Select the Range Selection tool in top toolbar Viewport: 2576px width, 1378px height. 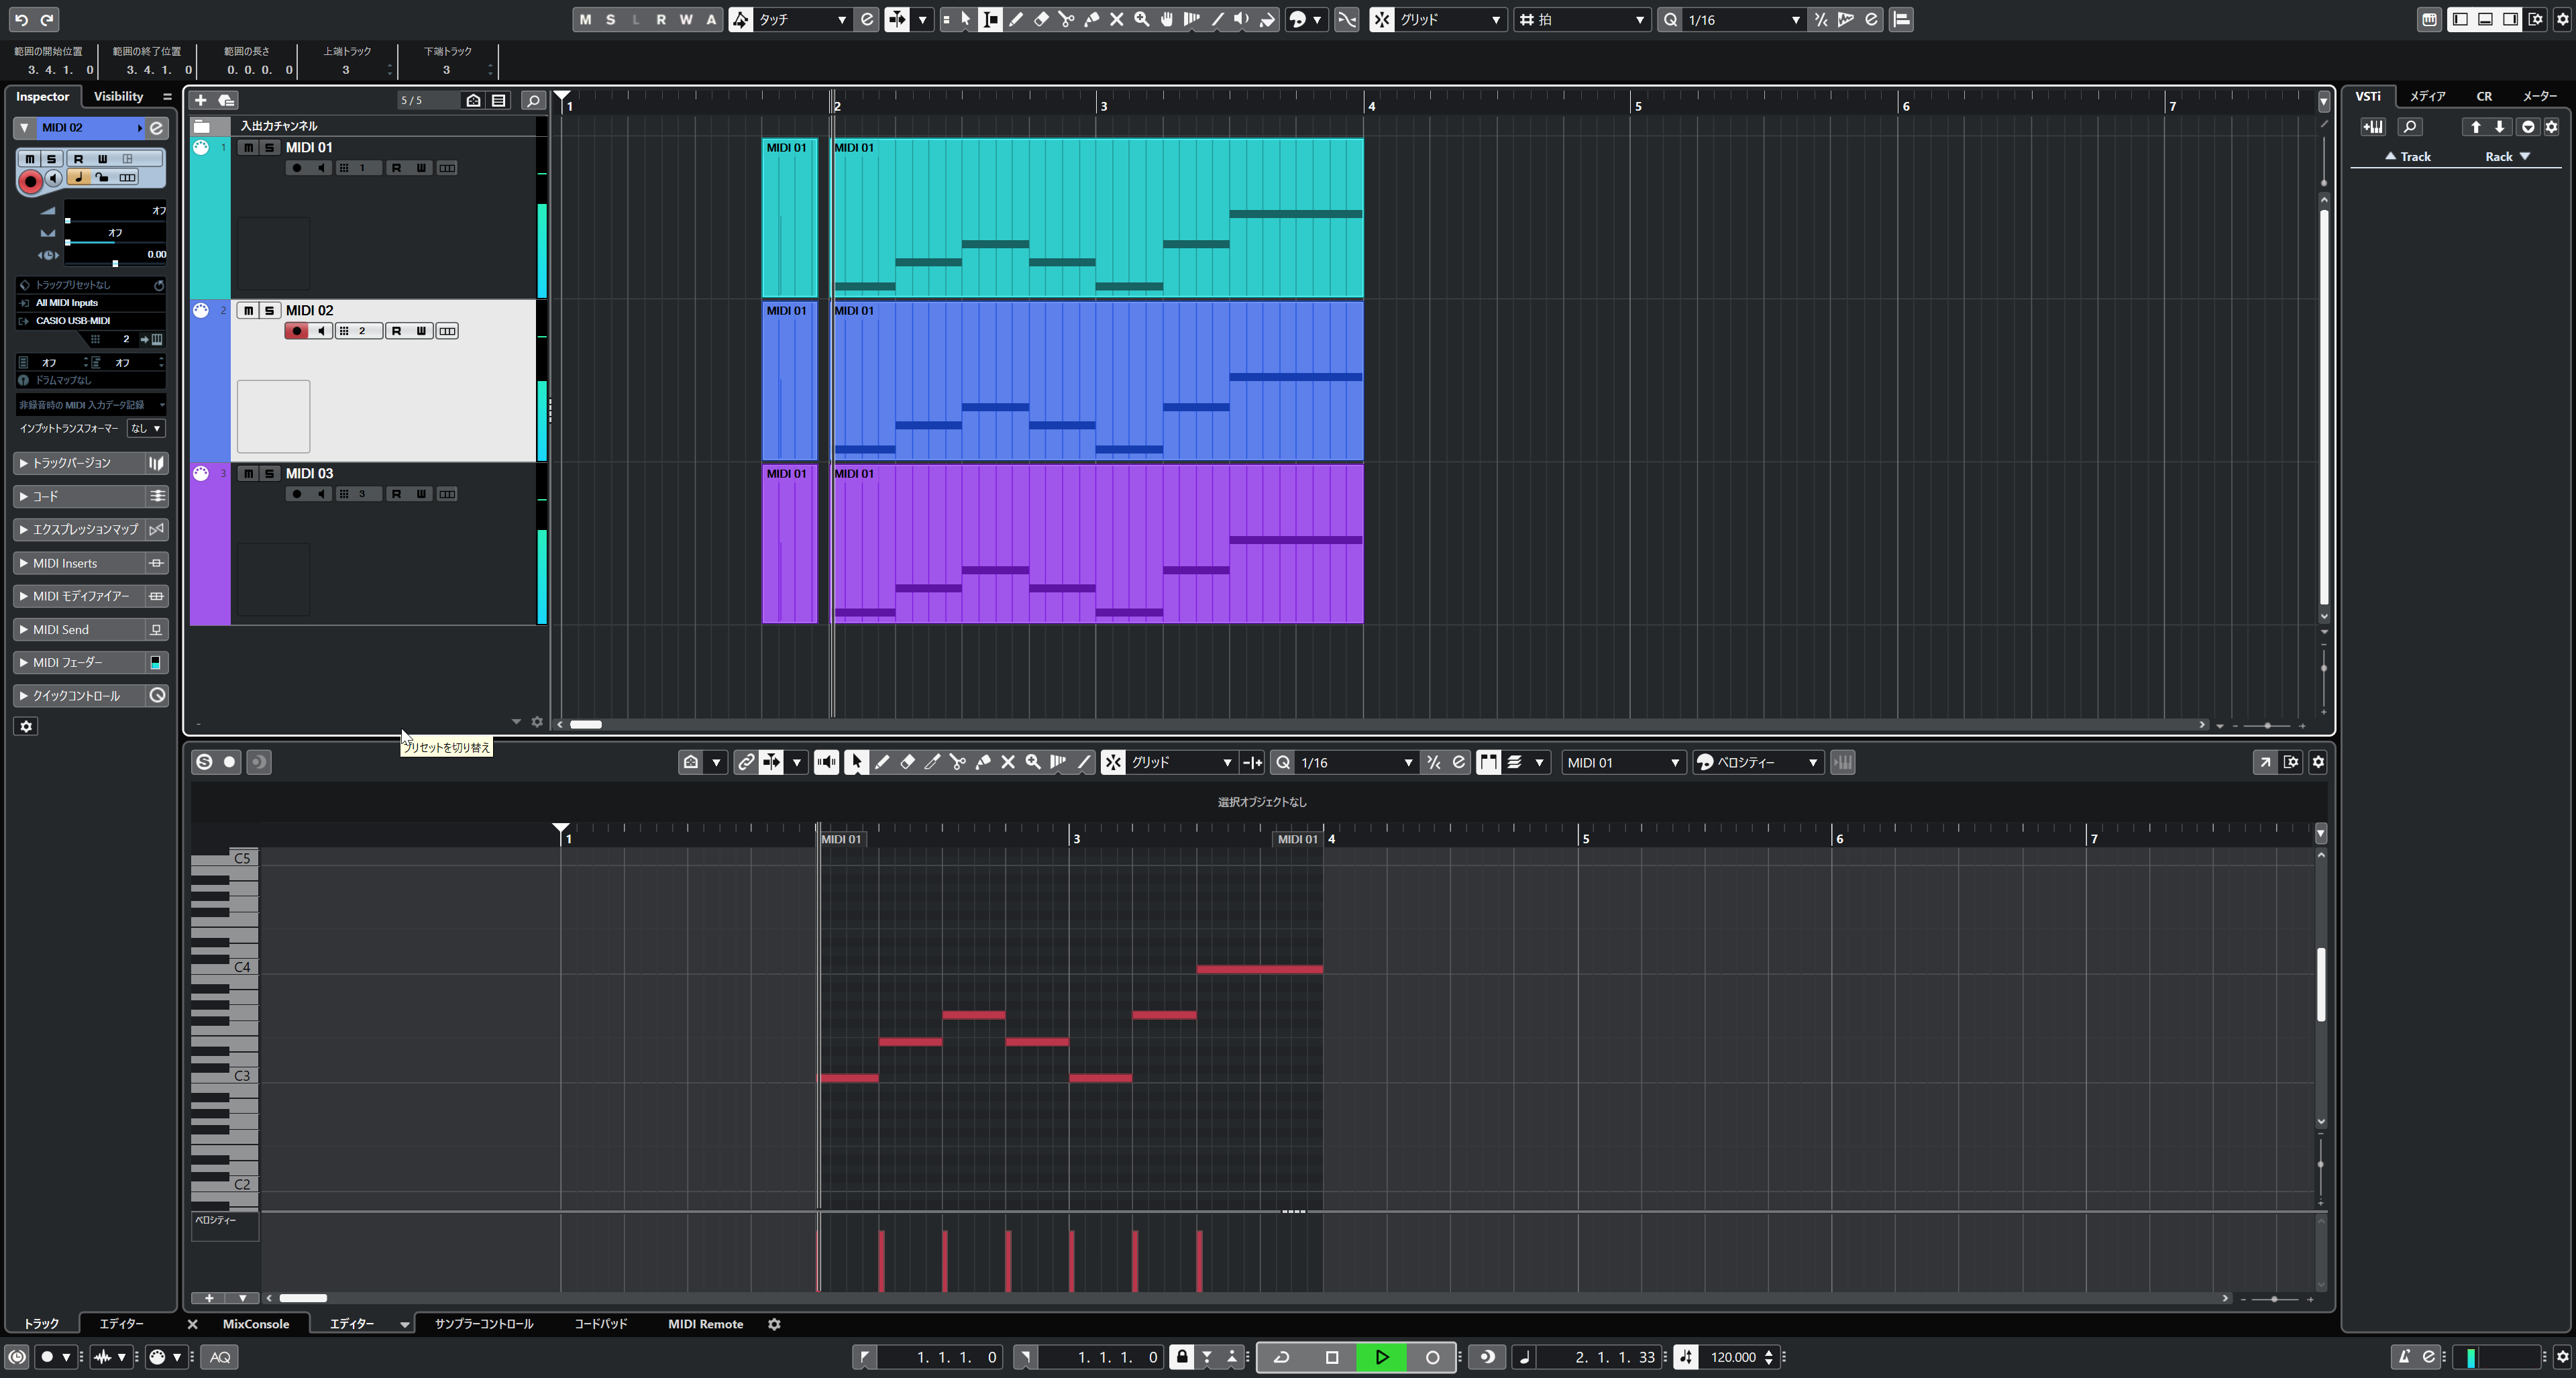(990, 19)
